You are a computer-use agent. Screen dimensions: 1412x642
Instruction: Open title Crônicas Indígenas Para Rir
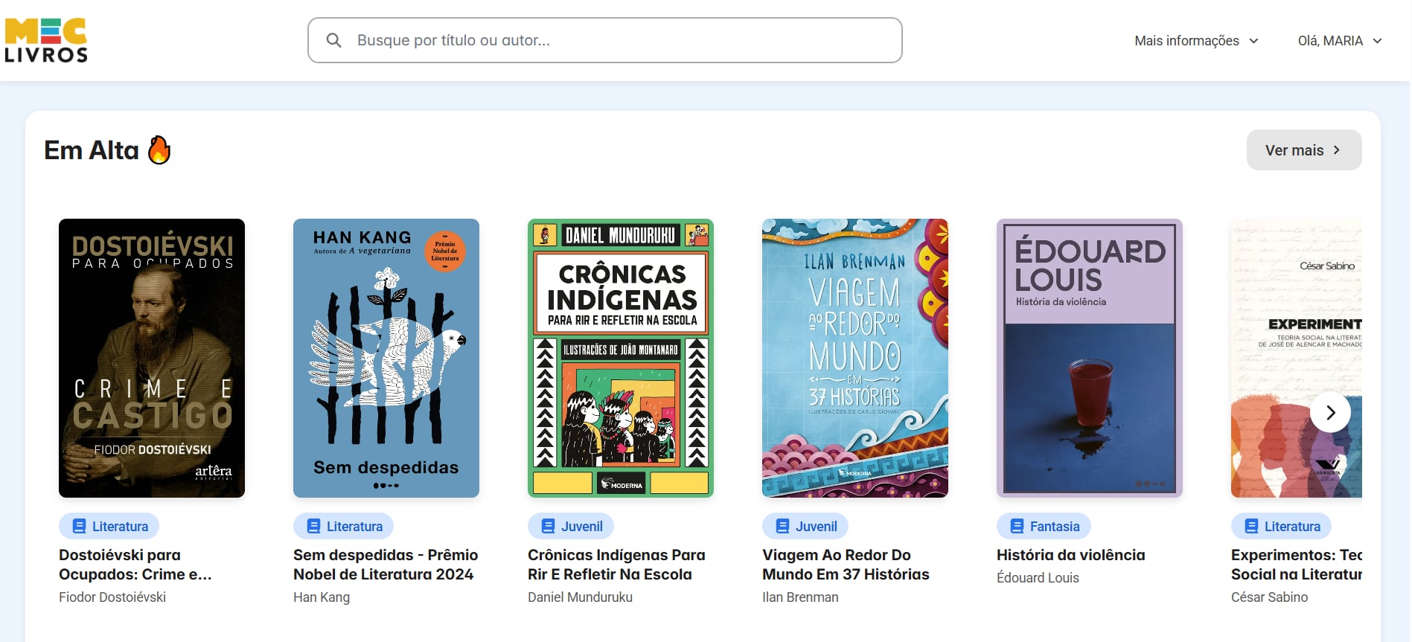point(616,565)
